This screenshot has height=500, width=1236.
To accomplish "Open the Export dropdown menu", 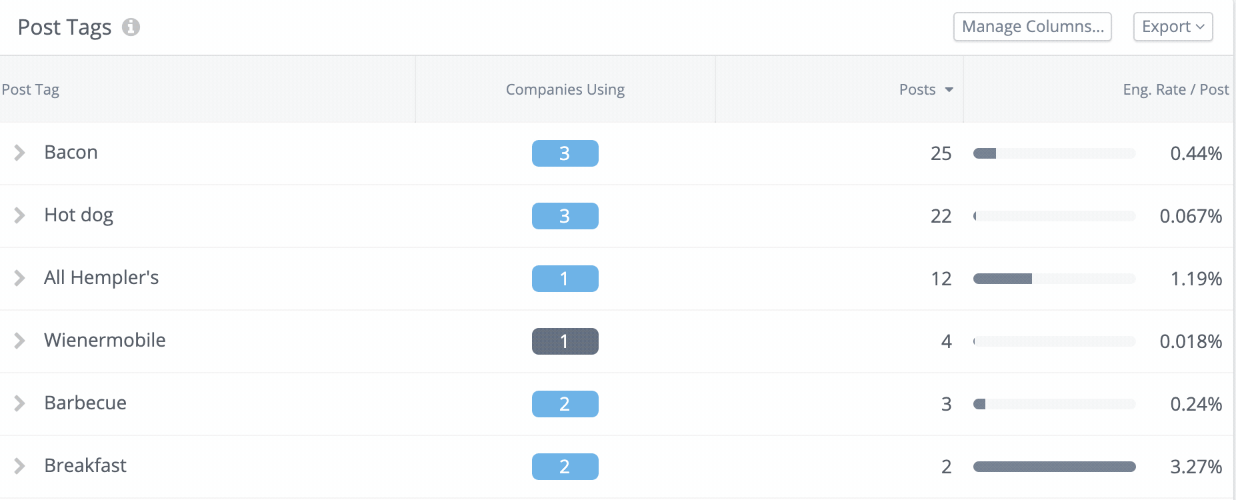I will tap(1173, 27).
